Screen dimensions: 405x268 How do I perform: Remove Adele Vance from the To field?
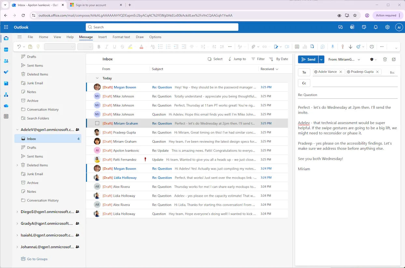[x=341, y=71]
